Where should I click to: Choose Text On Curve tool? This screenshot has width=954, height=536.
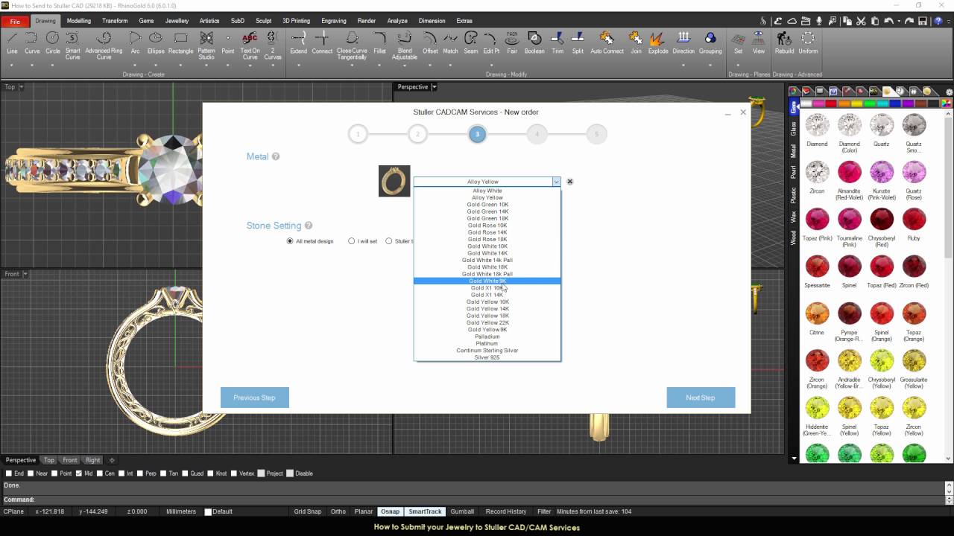[x=250, y=45]
